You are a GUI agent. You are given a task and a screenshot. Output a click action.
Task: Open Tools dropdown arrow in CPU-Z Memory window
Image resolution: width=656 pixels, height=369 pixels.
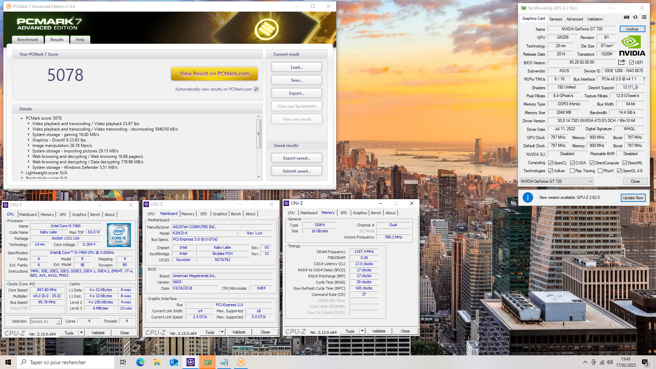click(x=362, y=331)
